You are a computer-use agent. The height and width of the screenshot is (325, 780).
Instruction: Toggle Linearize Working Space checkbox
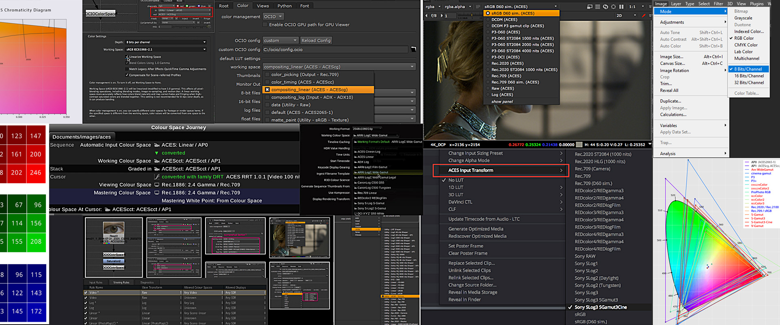pyautogui.click(x=127, y=57)
